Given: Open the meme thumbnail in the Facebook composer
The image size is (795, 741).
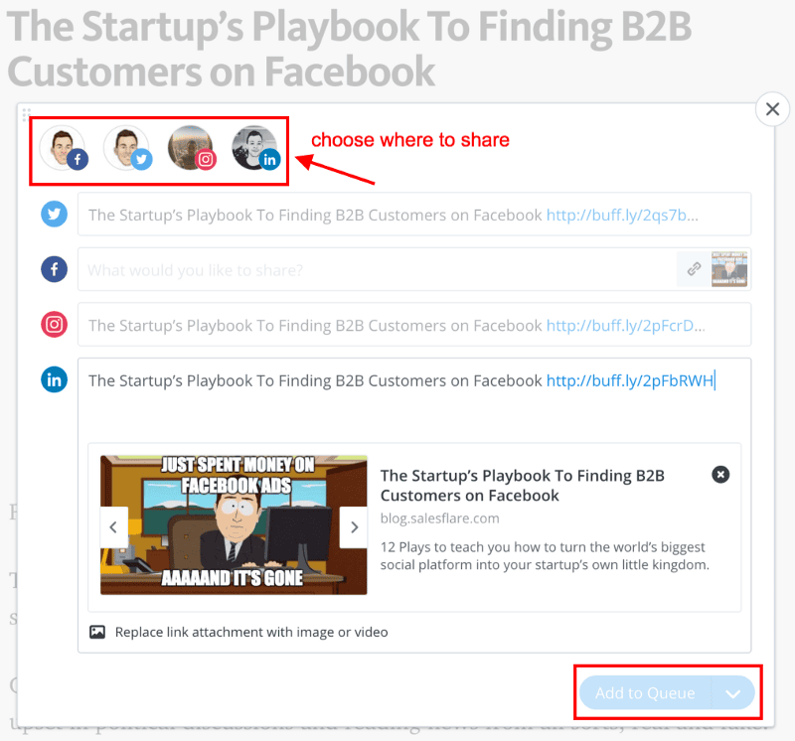Looking at the screenshot, I should (x=729, y=269).
